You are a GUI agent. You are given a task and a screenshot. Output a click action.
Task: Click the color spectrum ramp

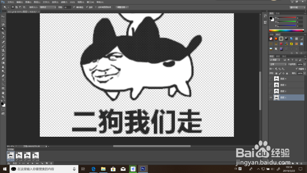coord(286,30)
